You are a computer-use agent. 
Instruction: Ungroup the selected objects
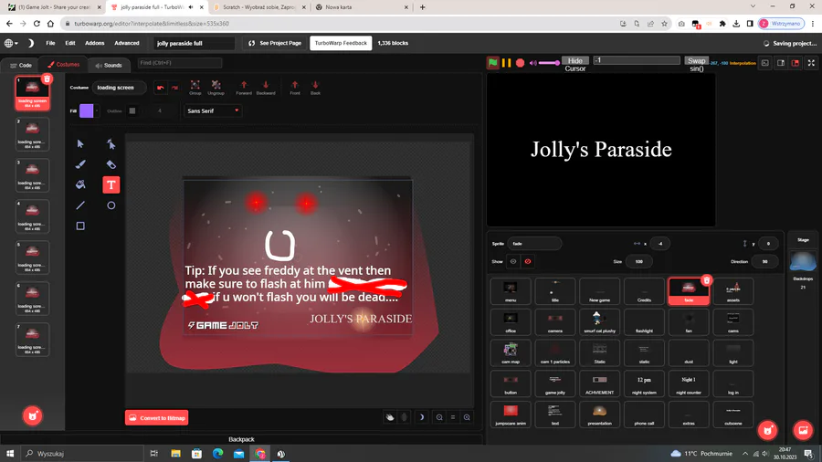coord(216,88)
